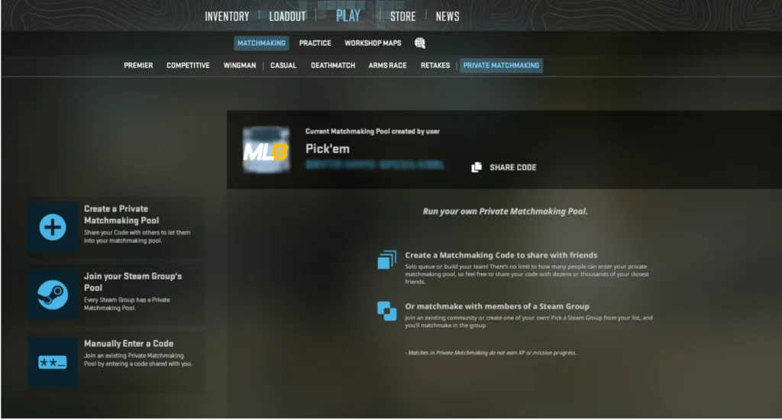Click the copy icon next to Share Code
This screenshot has height=420, width=782.
tap(477, 167)
